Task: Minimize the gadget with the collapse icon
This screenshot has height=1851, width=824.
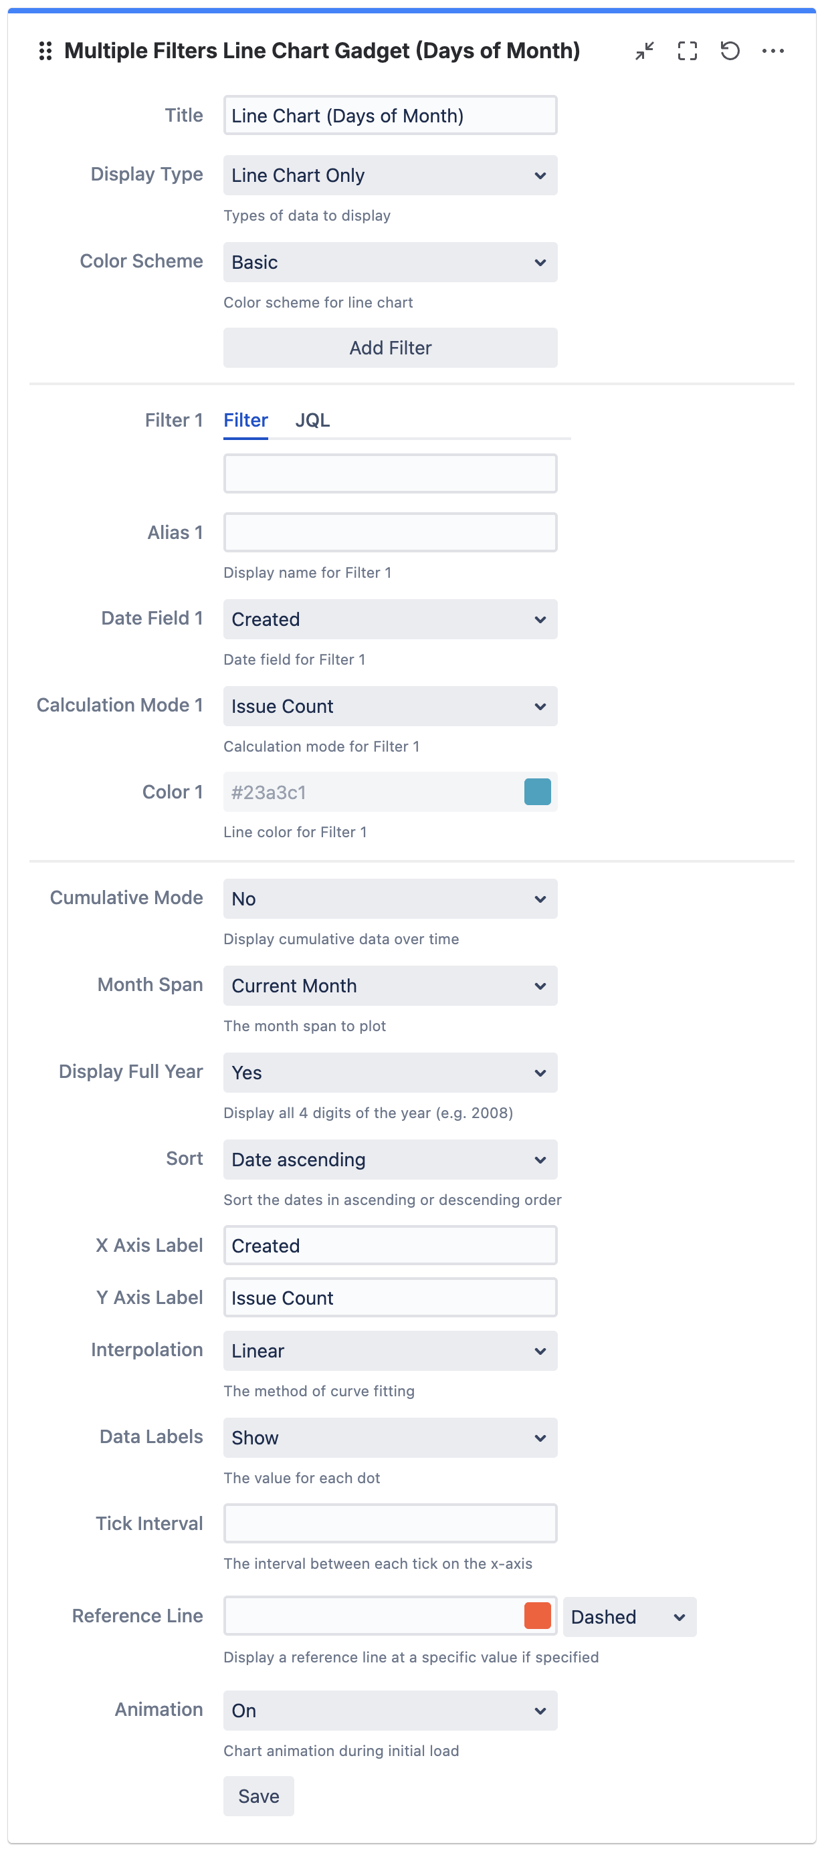Action: [644, 51]
